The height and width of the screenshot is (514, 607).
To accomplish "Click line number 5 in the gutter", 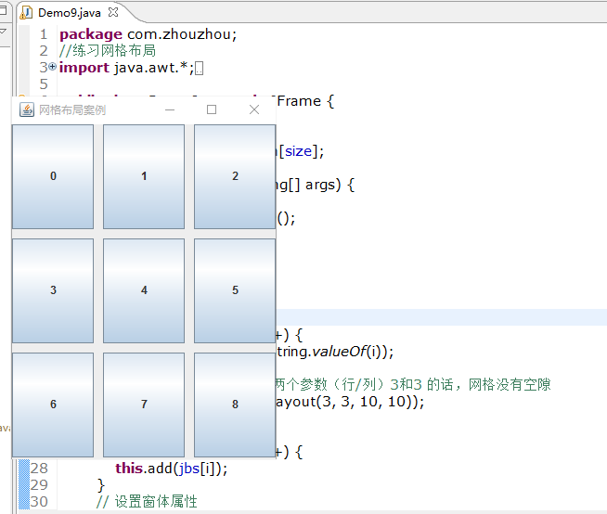I will (44, 84).
